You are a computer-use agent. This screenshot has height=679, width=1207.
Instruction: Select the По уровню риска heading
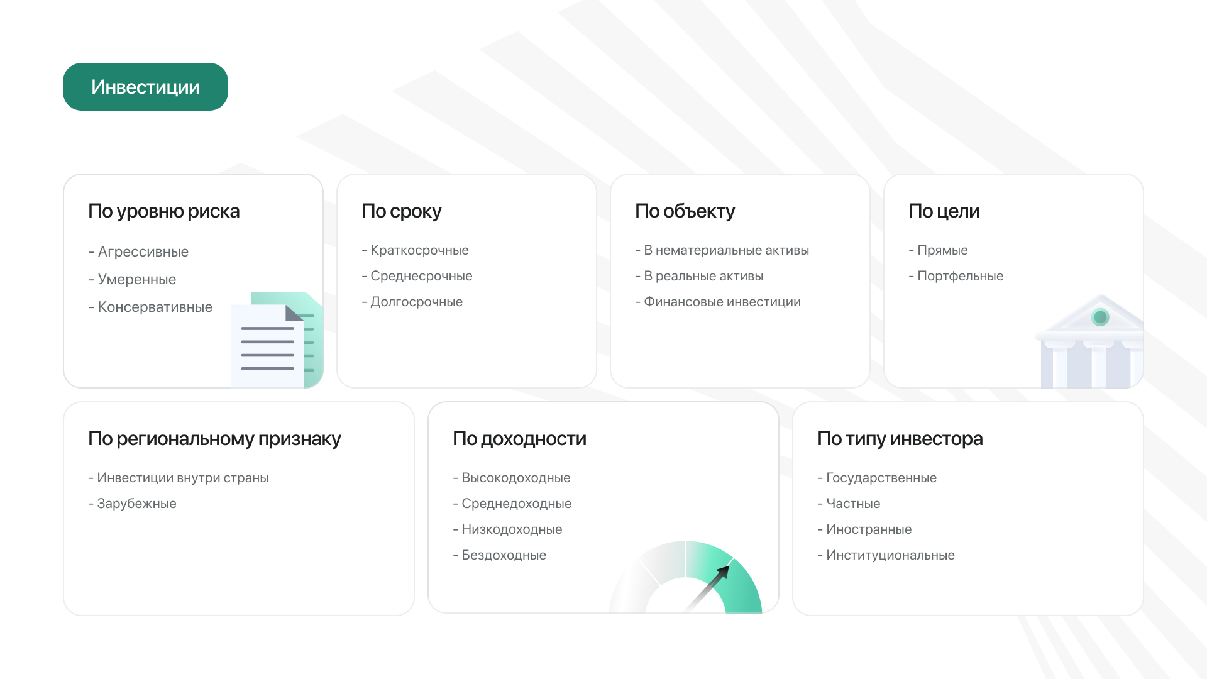[164, 211]
